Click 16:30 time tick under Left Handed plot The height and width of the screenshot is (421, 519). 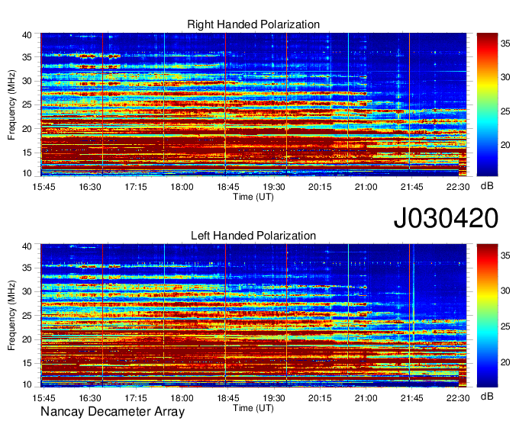(90, 398)
